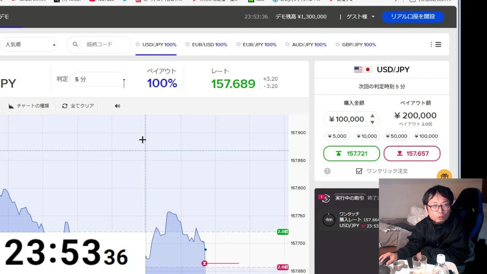This screenshot has height=274, width=487.
Task: Switch to the EUR/JPY 100% tab
Action: click(x=256, y=45)
